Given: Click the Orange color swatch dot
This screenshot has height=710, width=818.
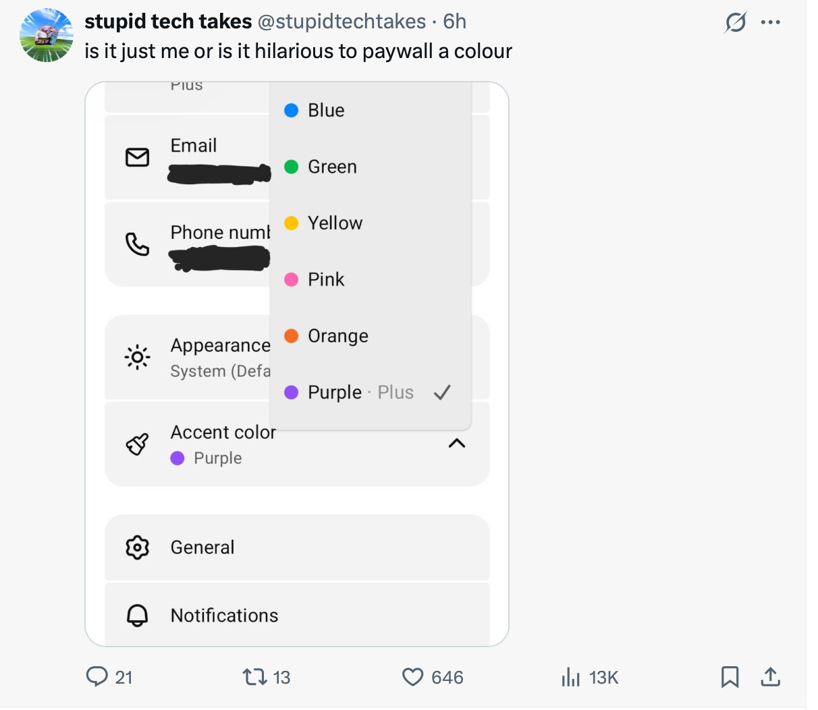Looking at the screenshot, I should point(291,335).
